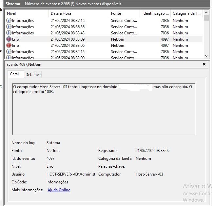
Task: Close the Evento 4097 details pane
Action: [204, 64]
